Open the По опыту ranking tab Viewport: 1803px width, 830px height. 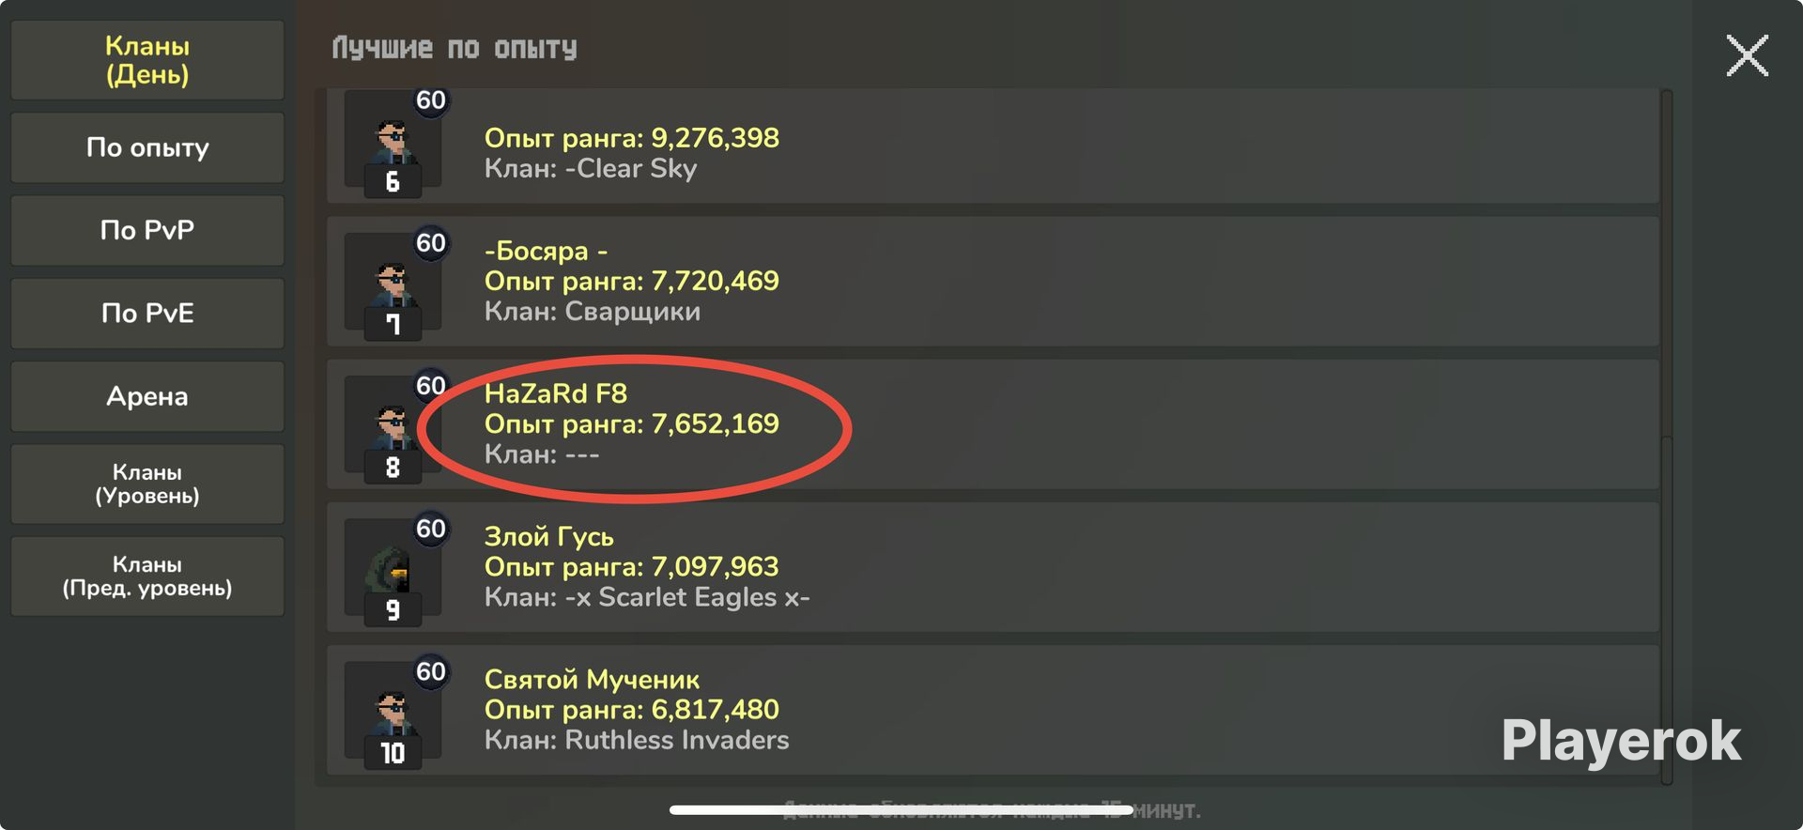coord(147,147)
